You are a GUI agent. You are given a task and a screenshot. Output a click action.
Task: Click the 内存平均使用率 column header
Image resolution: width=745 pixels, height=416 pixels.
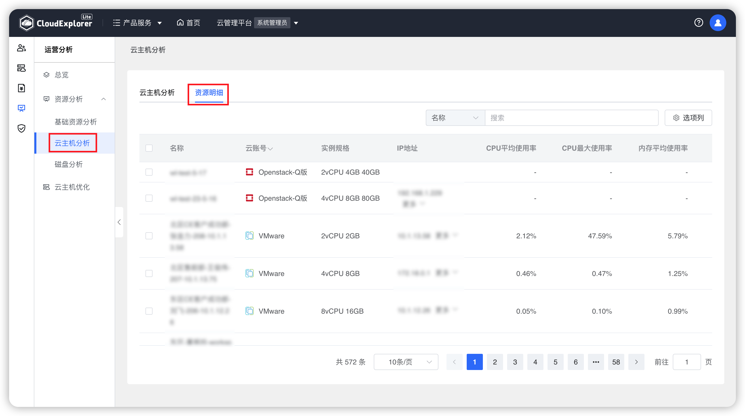(663, 148)
